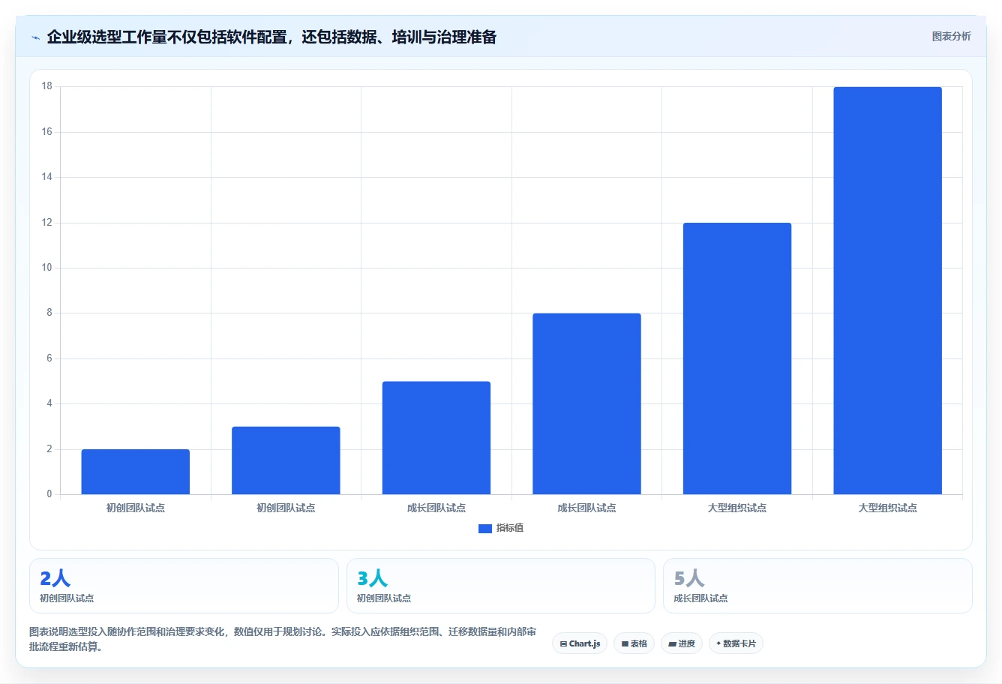Click the chart icon beside the title

(x=35, y=37)
